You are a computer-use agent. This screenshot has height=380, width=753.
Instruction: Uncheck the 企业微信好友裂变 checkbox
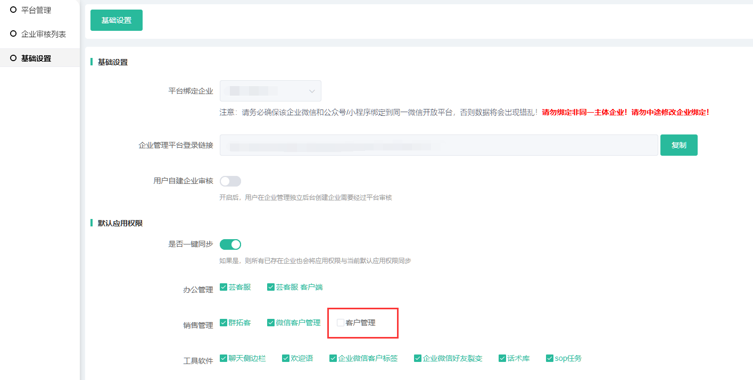pos(418,359)
